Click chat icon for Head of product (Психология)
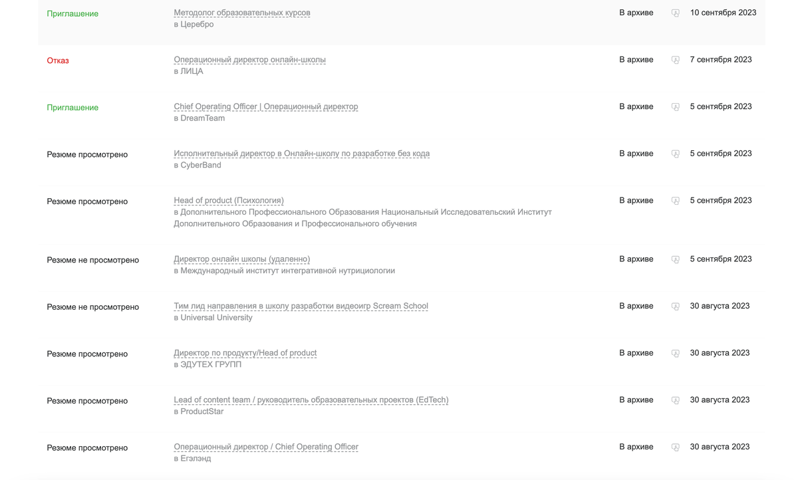Image resolution: width=798 pixels, height=480 pixels. coord(675,201)
